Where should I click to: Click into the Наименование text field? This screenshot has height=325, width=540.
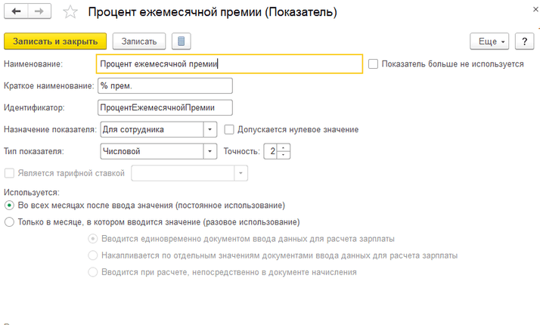coord(230,64)
